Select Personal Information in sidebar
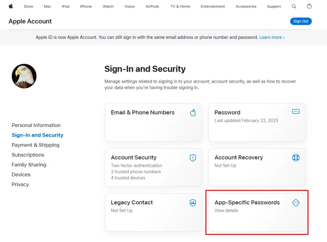 [x=36, y=125]
